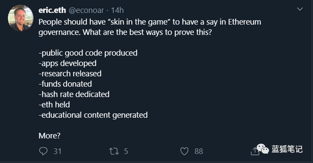Open the tweet via the 14h timestamp
The width and height of the screenshot is (313, 163).
[x=117, y=10]
